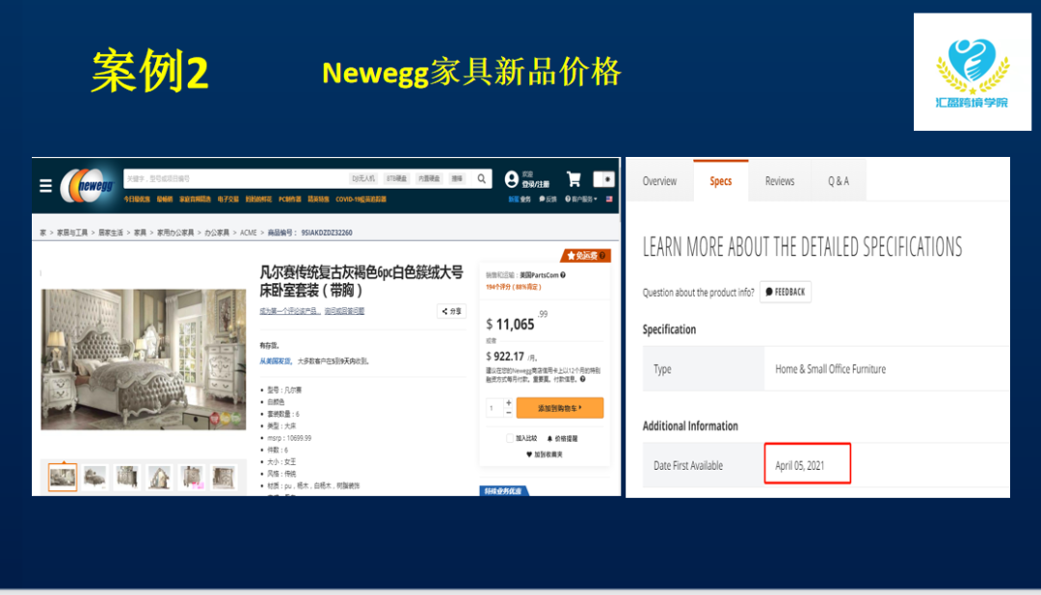Open the user account avatar icon

tap(511, 179)
